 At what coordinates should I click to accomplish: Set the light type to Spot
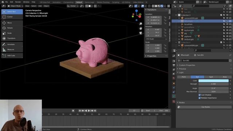[211, 77]
